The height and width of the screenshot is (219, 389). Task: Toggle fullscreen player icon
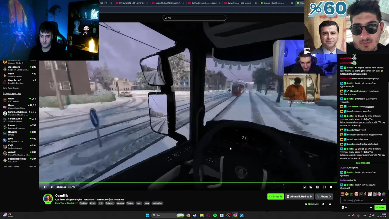pos(324,187)
